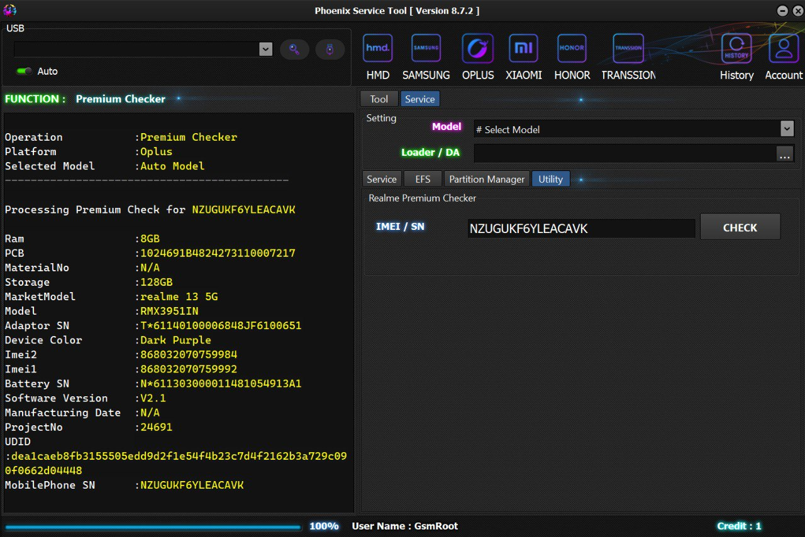Image resolution: width=805 pixels, height=537 pixels.
Task: Click the IMEI / SN input field
Action: point(581,229)
